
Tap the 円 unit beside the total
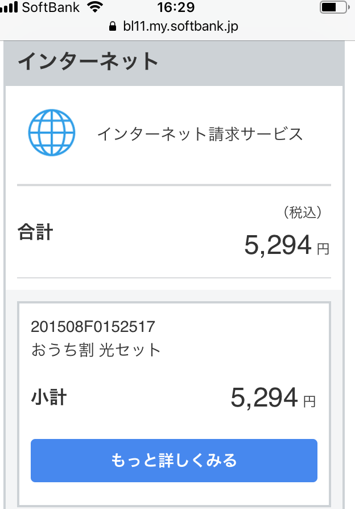(323, 249)
